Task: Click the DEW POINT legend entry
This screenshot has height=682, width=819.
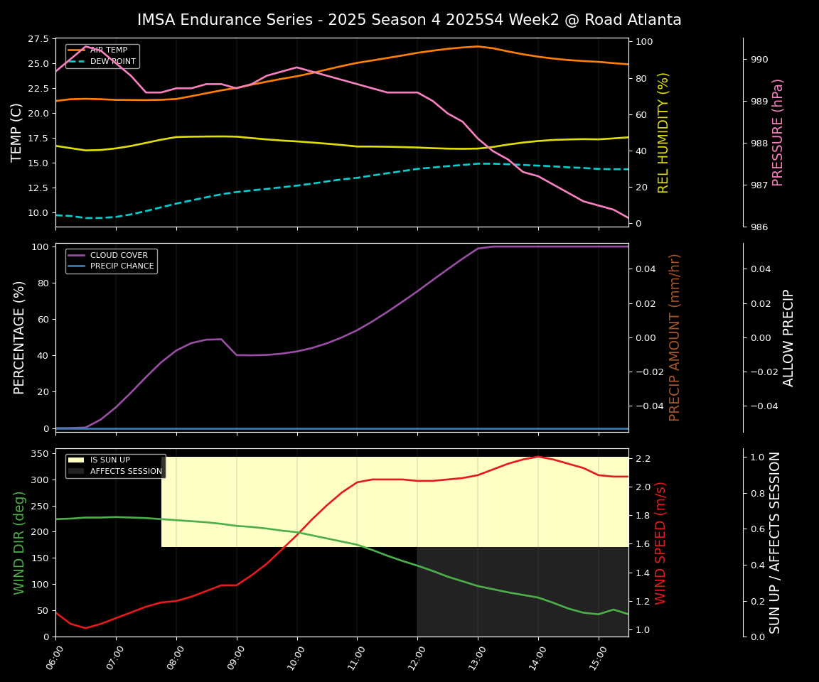Action: pos(112,62)
